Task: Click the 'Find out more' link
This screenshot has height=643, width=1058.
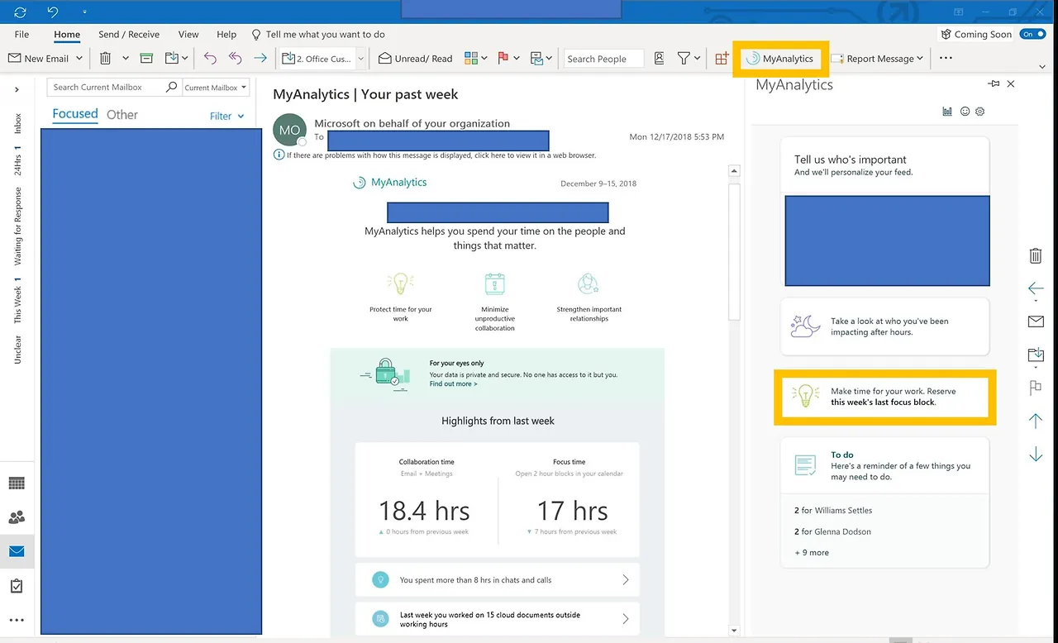Action: (x=453, y=383)
